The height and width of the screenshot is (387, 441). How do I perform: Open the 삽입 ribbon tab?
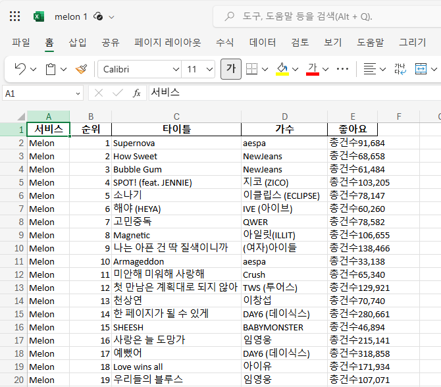click(x=78, y=43)
